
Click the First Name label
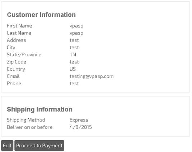pyautogui.click(x=19, y=26)
